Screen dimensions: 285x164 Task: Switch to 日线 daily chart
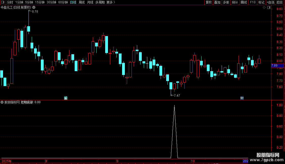point(73,2)
